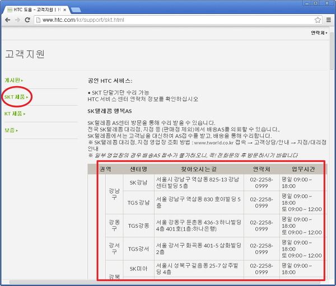Click the vertical page scrollbar thumb

coord(332,51)
